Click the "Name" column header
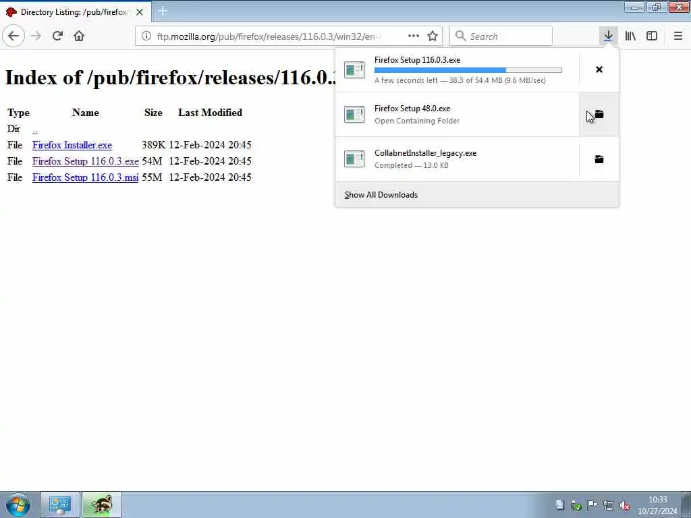The height and width of the screenshot is (518, 691). click(x=86, y=113)
